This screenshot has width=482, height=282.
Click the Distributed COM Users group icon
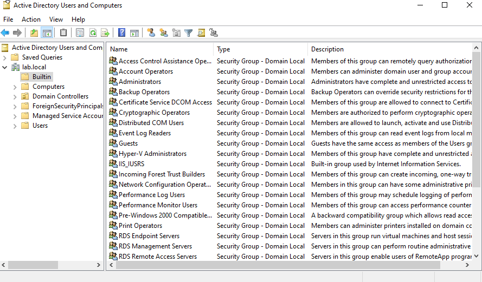(x=113, y=122)
